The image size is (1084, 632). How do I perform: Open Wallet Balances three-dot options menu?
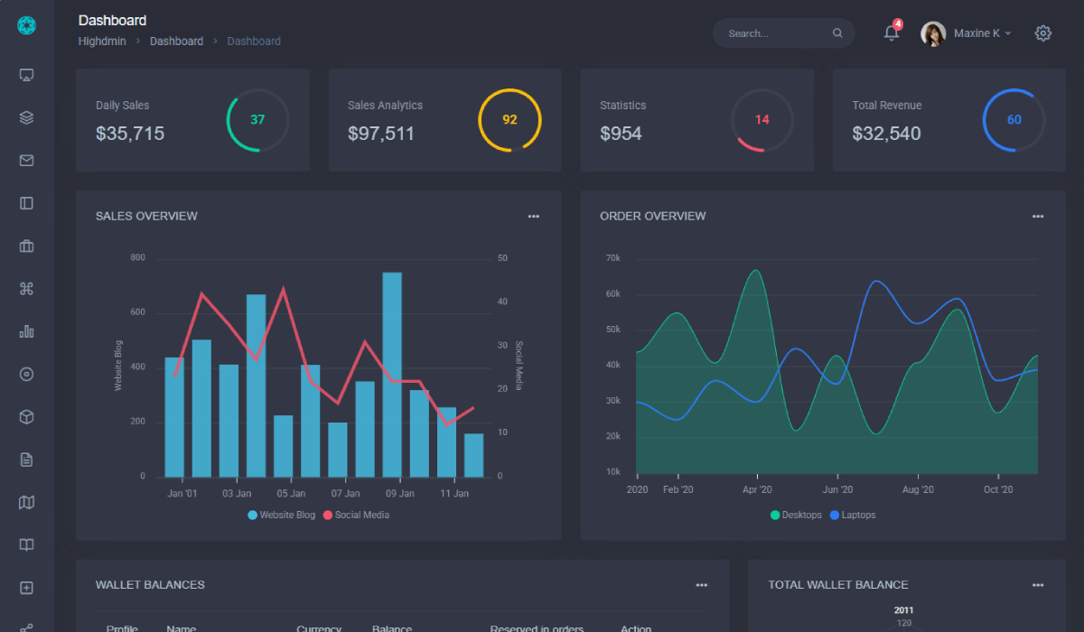tap(702, 585)
